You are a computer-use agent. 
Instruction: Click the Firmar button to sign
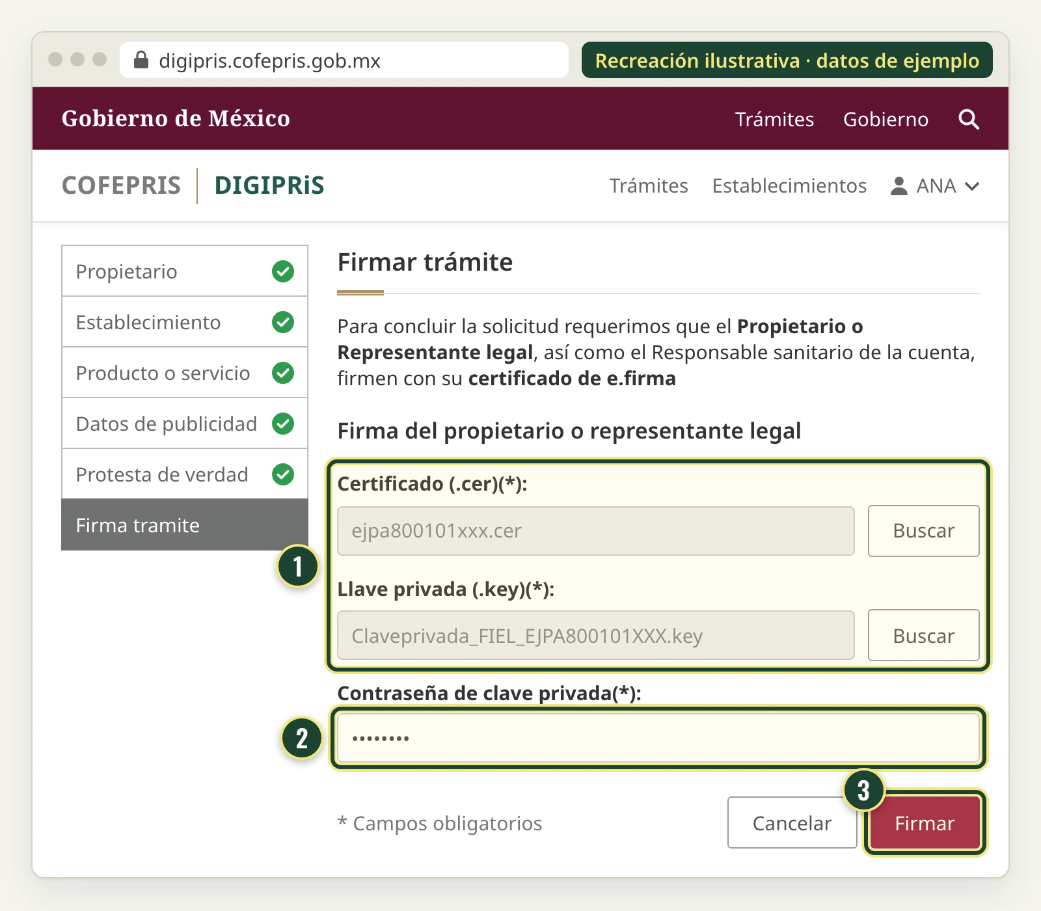pyautogui.click(x=925, y=823)
